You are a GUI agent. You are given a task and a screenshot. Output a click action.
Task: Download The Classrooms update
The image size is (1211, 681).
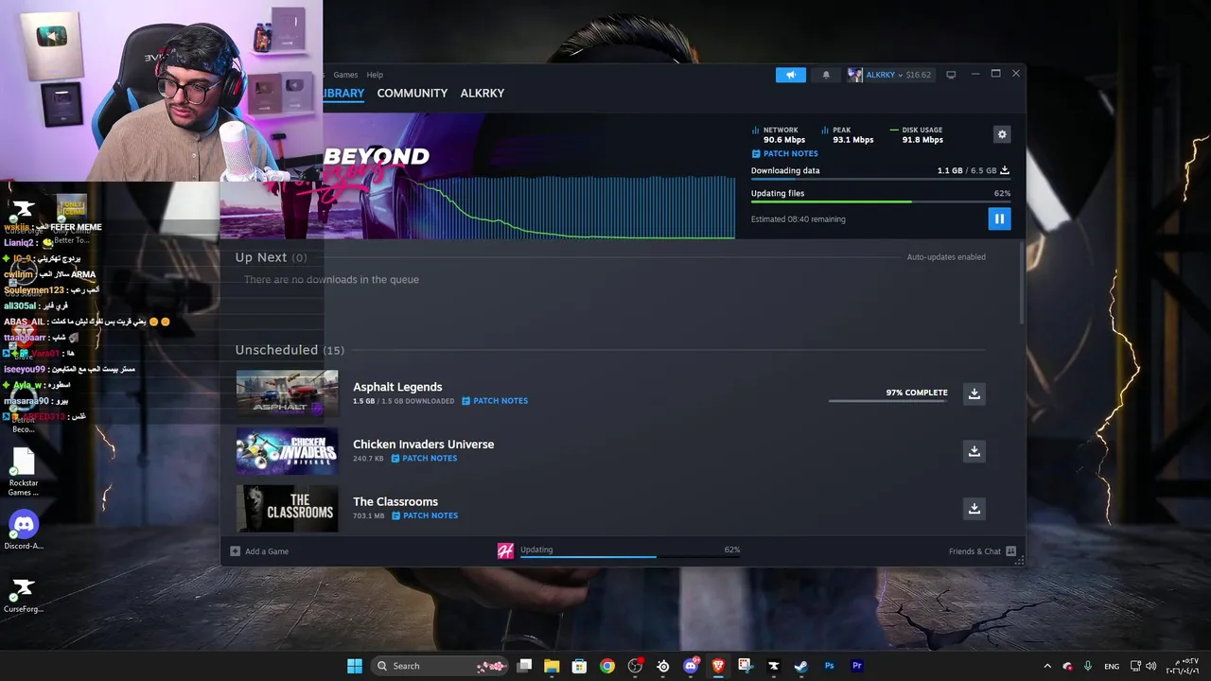coord(974,509)
